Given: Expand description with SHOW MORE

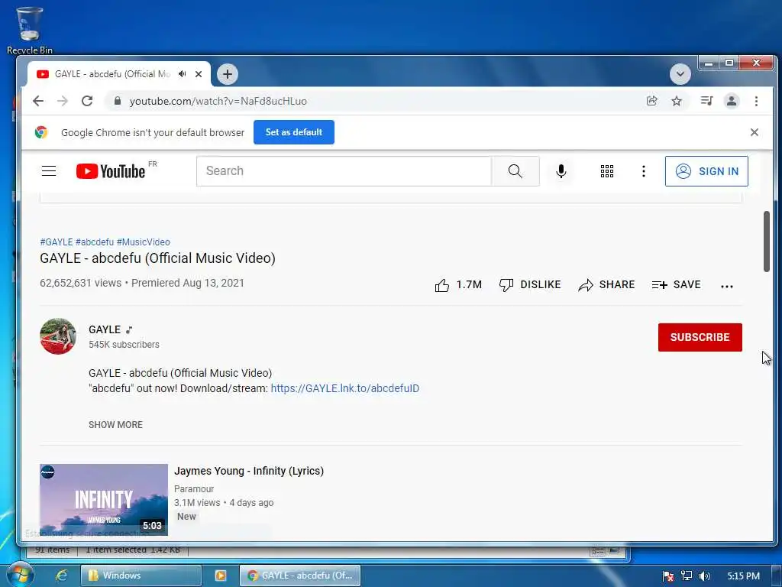Looking at the screenshot, I should point(116,425).
